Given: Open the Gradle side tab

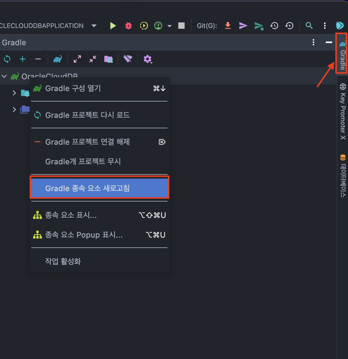Looking at the screenshot, I should pos(342,55).
